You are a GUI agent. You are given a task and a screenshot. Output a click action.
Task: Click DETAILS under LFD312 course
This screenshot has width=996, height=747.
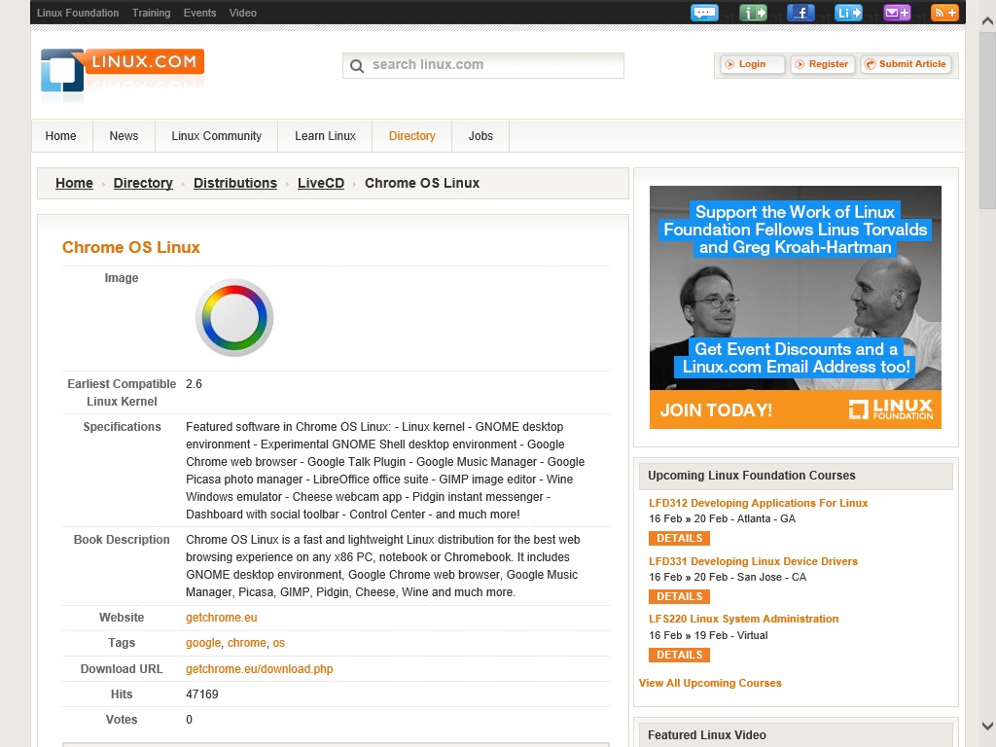pyautogui.click(x=679, y=538)
